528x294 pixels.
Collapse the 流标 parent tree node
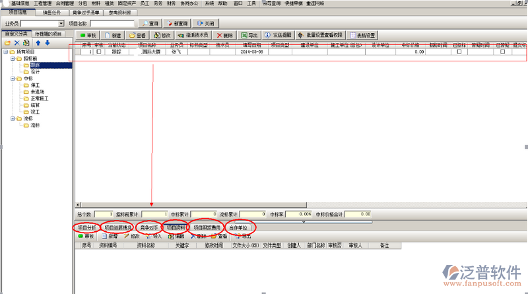[x=13, y=119]
